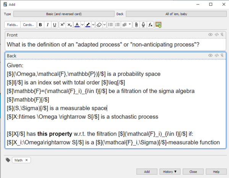
Task: Open the History menu
Action: click(x=171, y=172)
